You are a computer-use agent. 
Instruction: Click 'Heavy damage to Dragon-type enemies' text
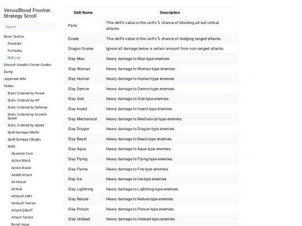pyautogui.click(x=140, y=129)
